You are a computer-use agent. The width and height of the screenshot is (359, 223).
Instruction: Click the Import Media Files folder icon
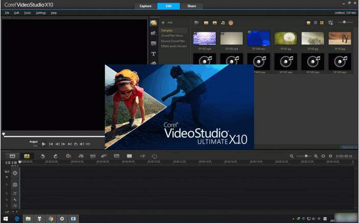click(x=196, y=23)
